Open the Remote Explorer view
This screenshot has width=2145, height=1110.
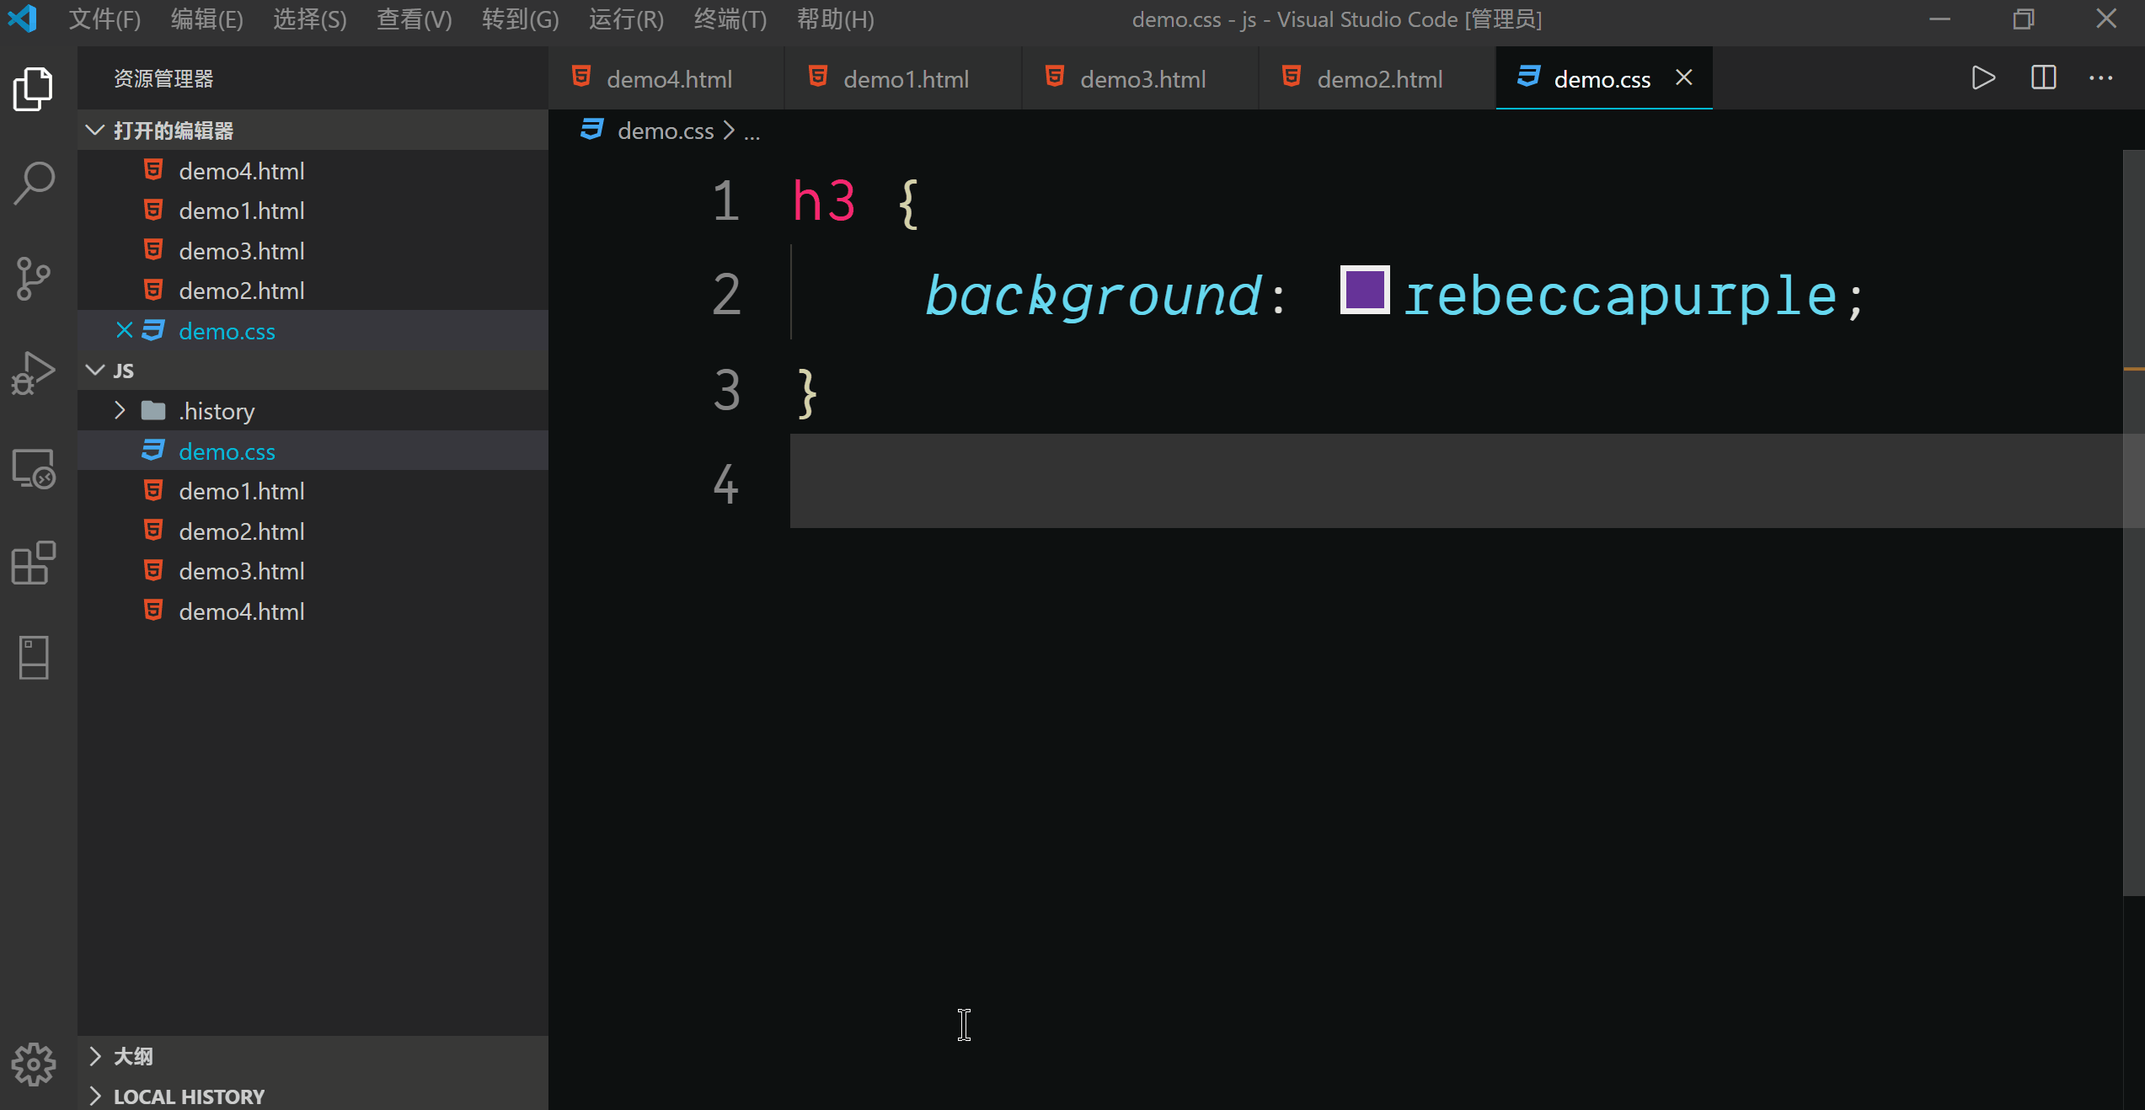34,468
